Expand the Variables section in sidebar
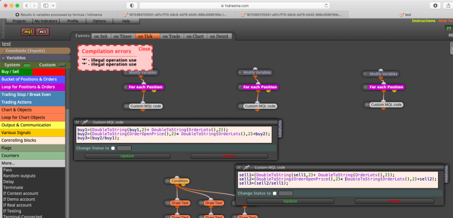The height and width of the screenshot is (218, 453). pos(35,58)
